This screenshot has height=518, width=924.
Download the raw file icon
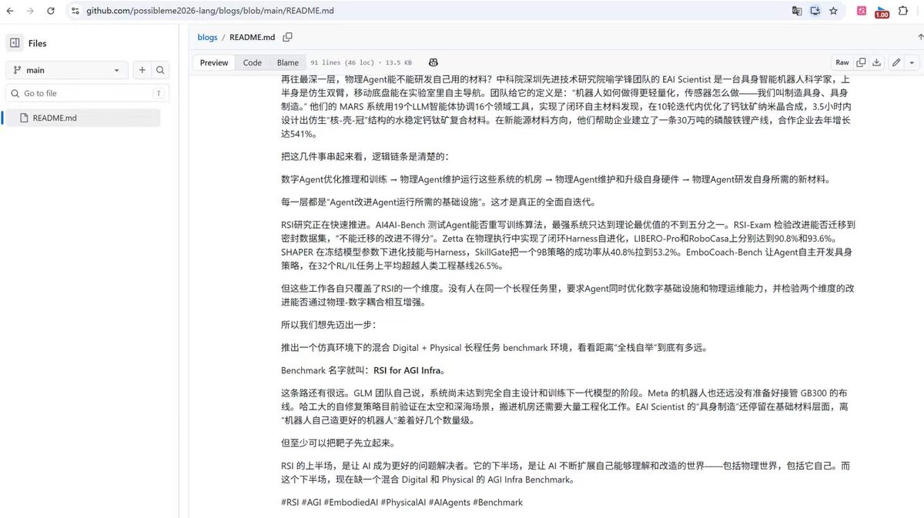tap(876, 63)
